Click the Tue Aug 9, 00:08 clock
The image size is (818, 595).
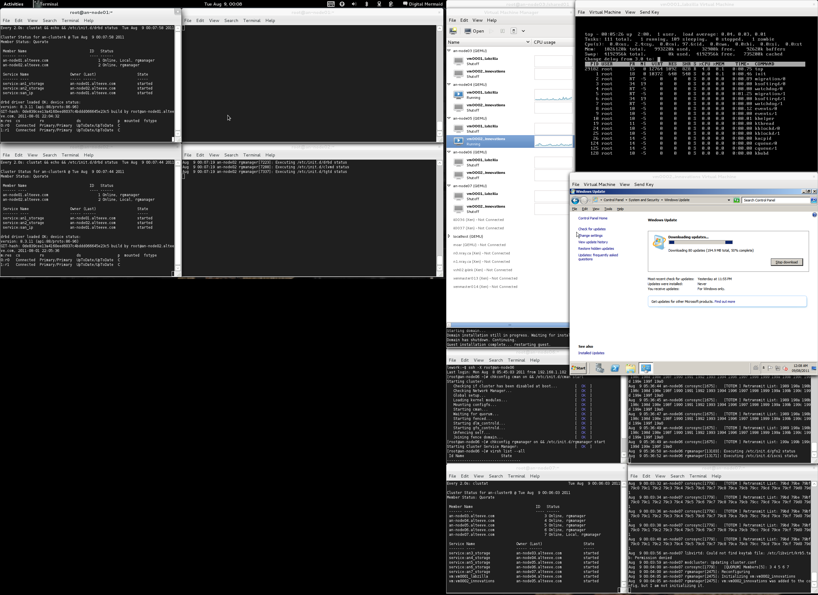pyautogui.click(x=223, y=4)
